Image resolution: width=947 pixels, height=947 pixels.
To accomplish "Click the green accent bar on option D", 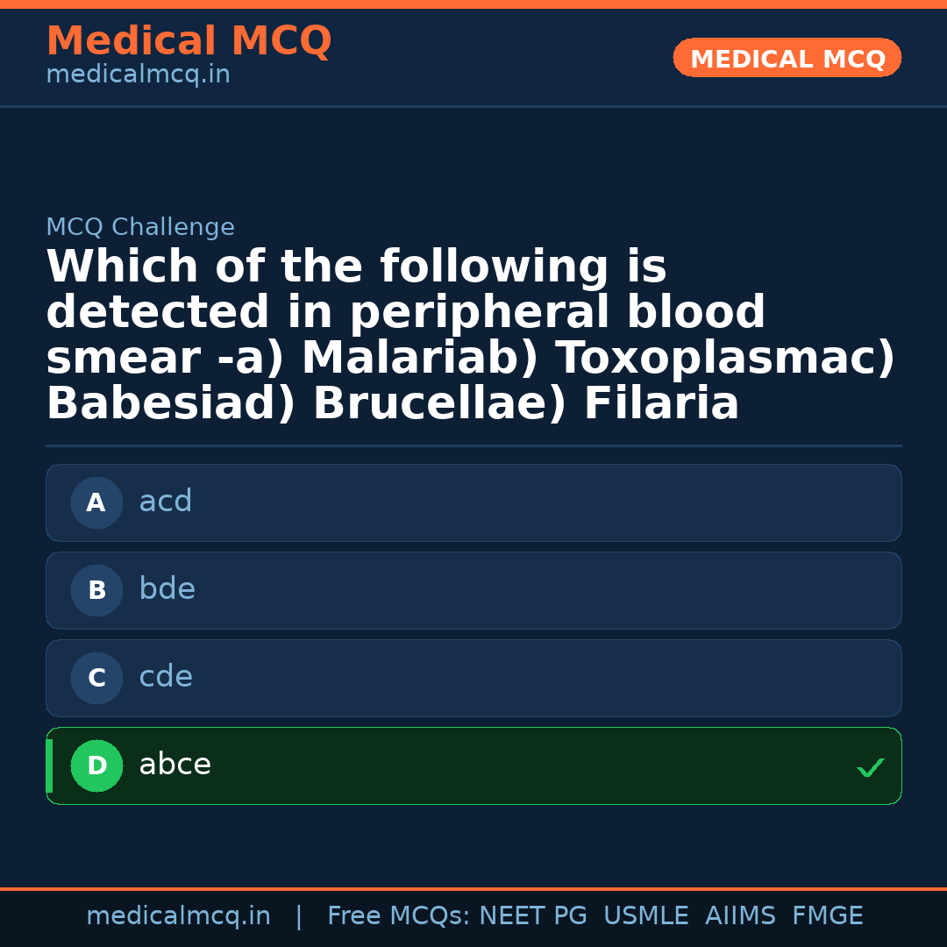I will pos(49,765).
